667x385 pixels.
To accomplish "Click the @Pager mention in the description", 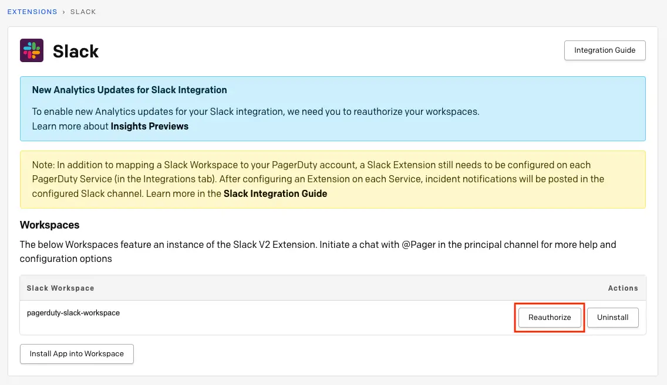I will 420,244.
